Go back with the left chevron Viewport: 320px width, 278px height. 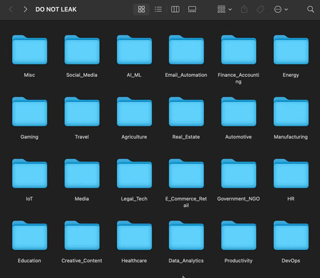pyautogui.click(x=11, y=10)
